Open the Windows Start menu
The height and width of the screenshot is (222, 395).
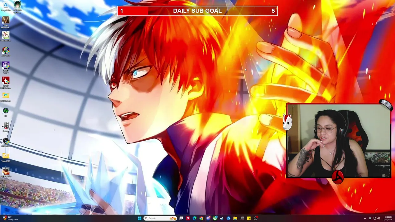click(139, 218)
